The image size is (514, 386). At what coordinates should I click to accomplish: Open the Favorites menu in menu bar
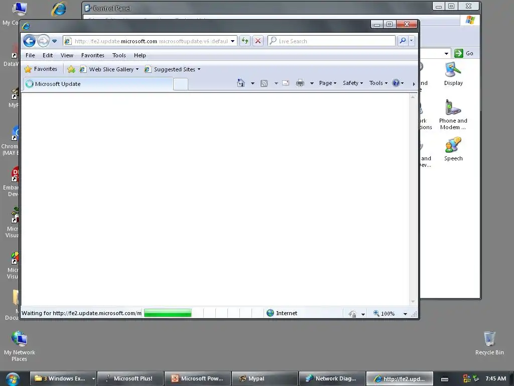[93, 55]
